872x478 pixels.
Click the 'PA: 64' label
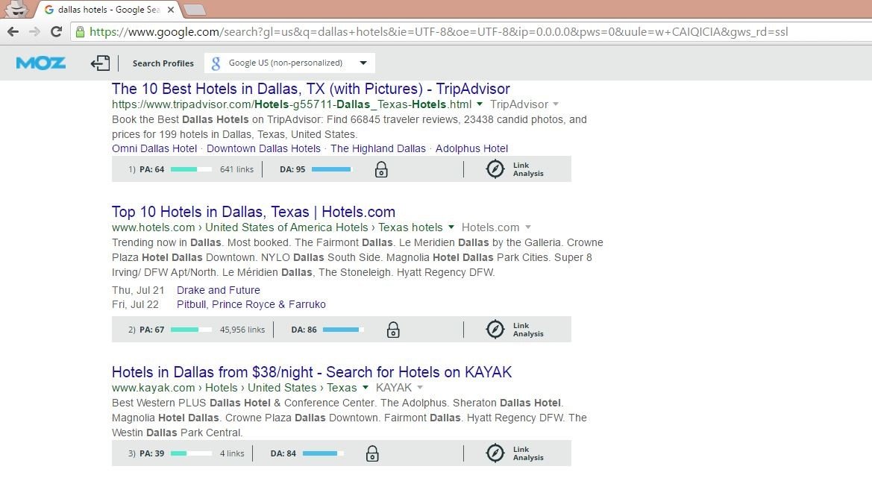152,169
